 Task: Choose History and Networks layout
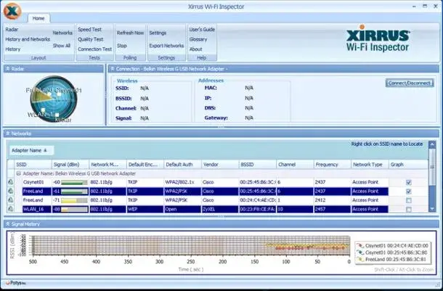pyautogui.click(x=28, y=39)
